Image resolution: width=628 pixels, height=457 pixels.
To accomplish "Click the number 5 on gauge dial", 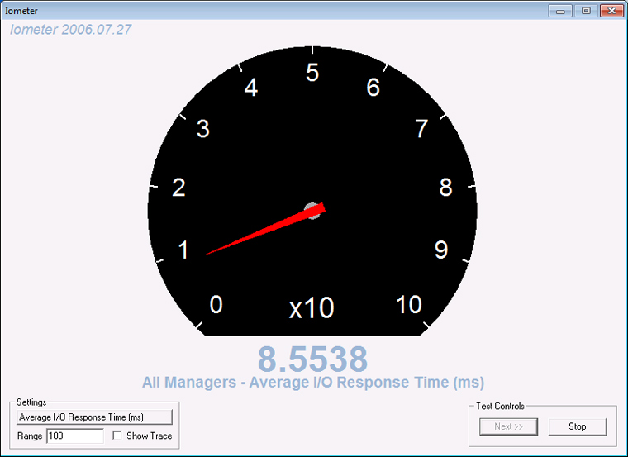I will [312, 73].
